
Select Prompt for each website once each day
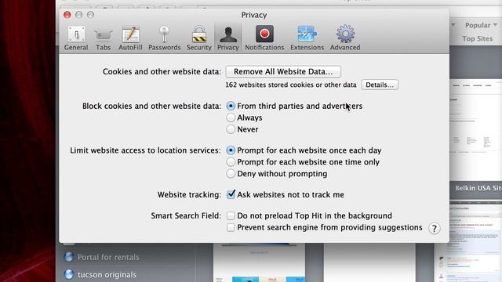[231, 150]
